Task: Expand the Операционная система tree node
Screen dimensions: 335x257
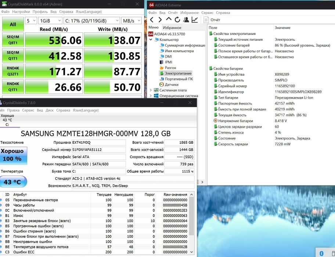Action: [x=151, y=95]
